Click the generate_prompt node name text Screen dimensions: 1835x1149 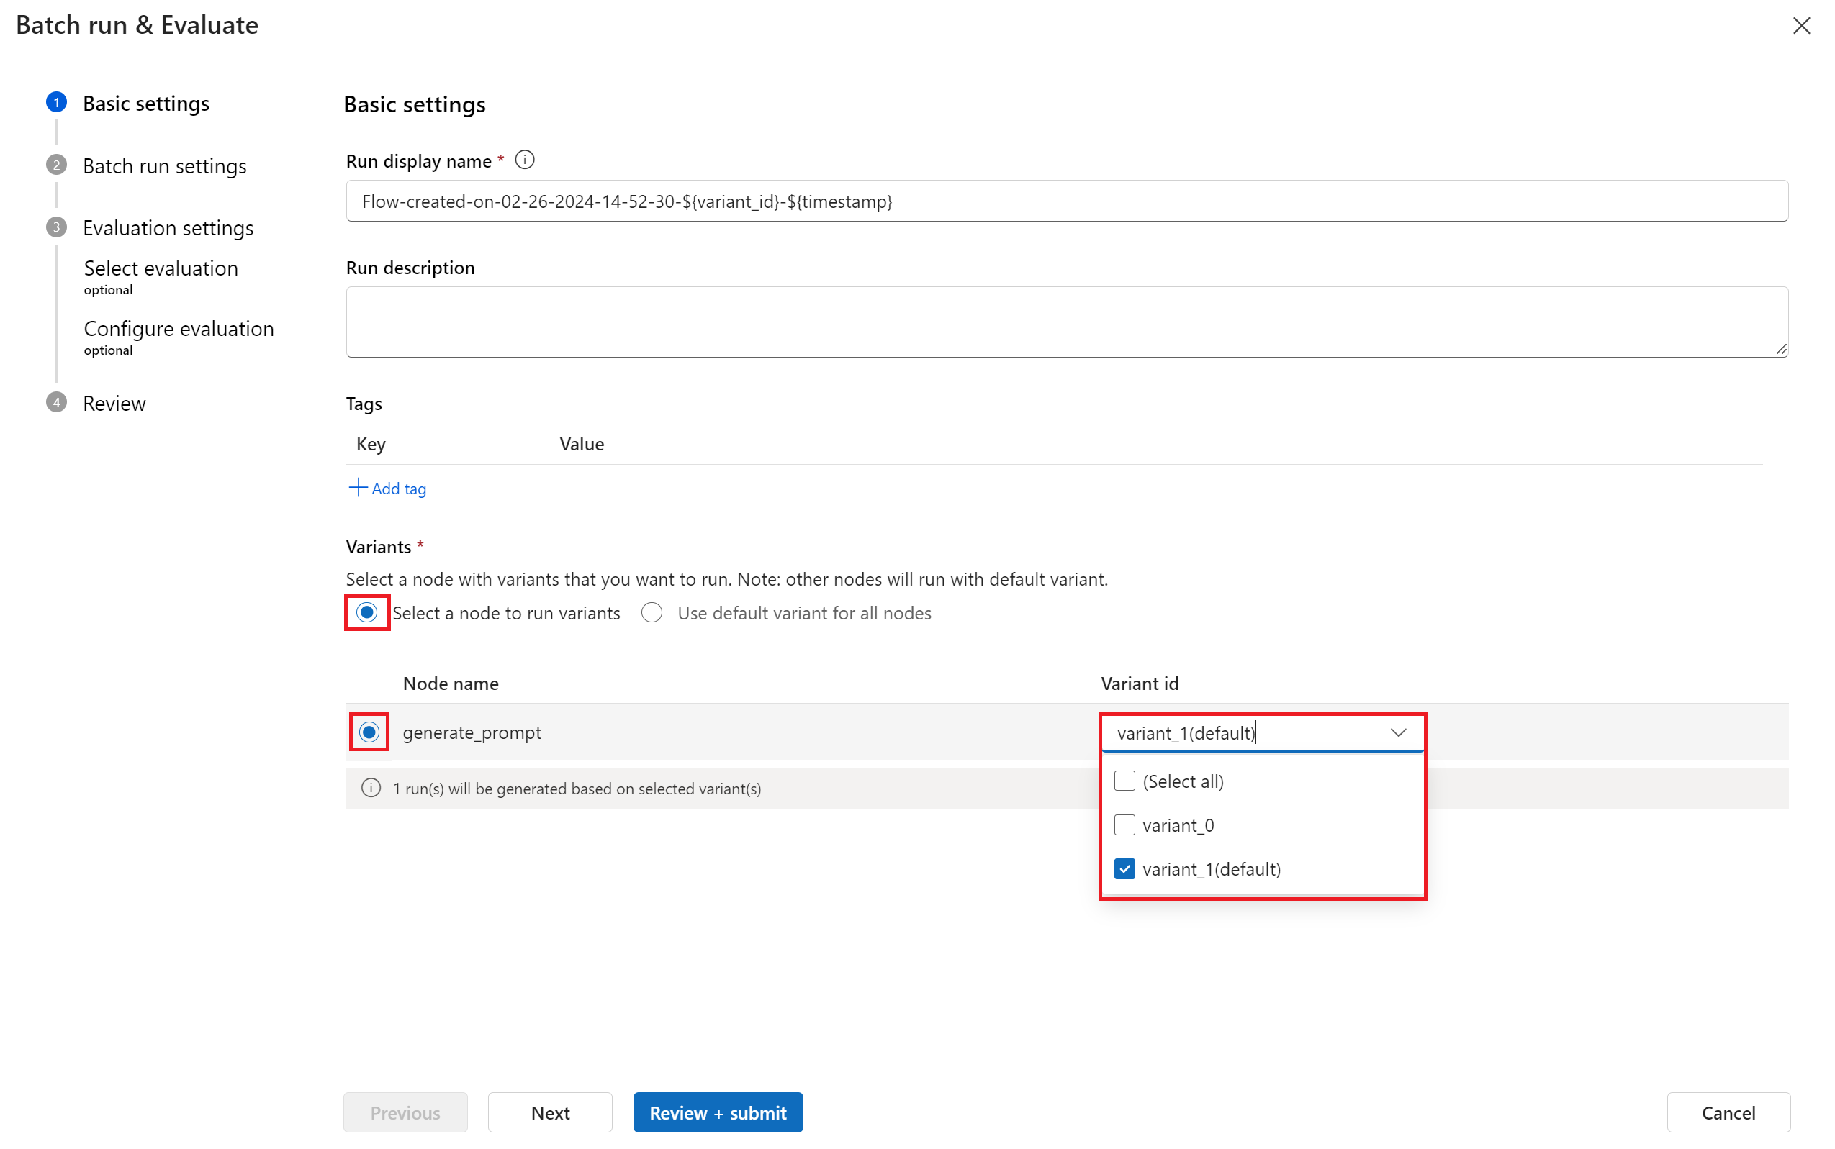click(x=472, y=732)
